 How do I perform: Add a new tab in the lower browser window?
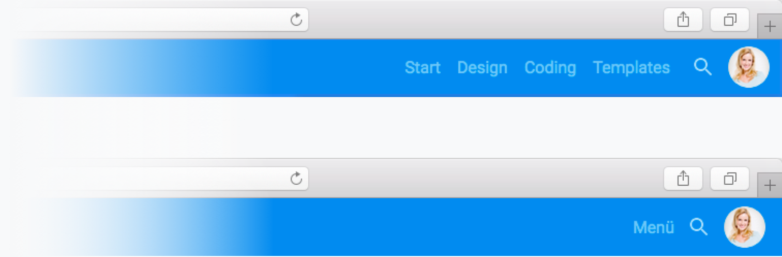770,185
